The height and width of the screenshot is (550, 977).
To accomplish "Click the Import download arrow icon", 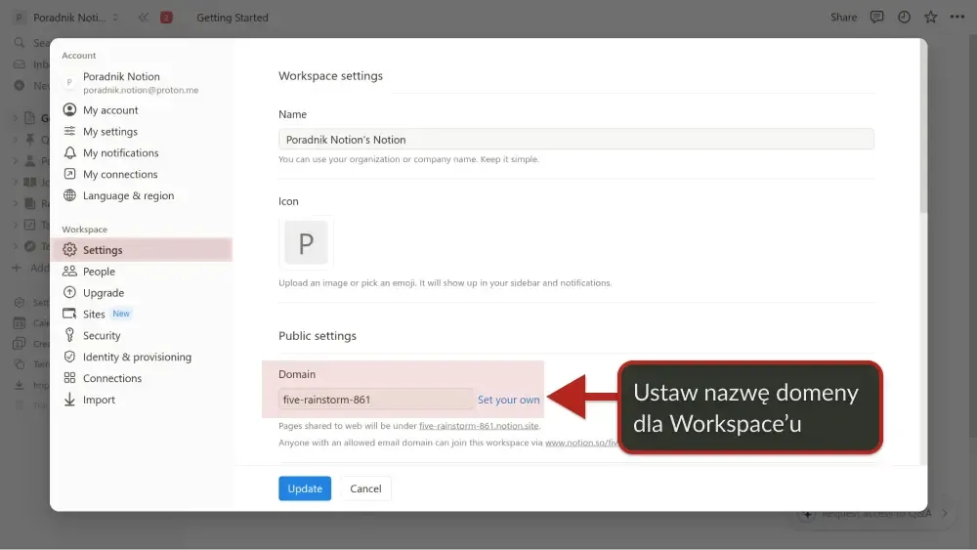I will 69,400.
